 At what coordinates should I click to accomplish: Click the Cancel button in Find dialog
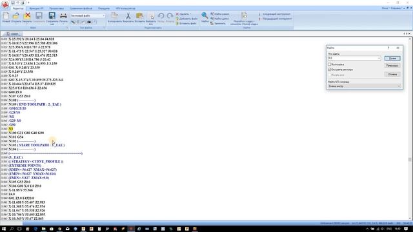point(392,74)
